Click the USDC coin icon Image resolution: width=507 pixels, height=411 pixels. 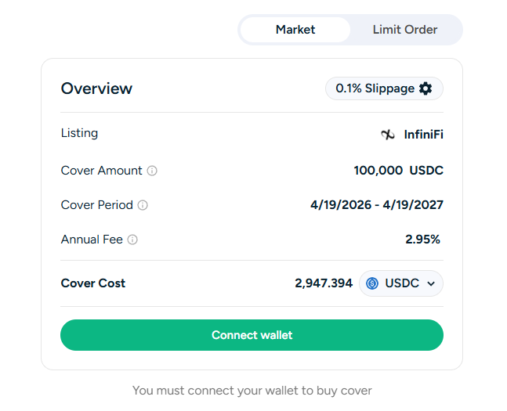point(372,283)
